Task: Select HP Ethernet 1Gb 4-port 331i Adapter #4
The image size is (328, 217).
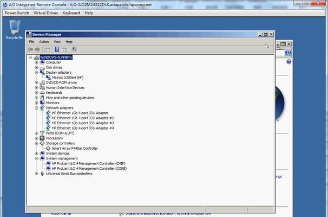Action: (83, 128)
